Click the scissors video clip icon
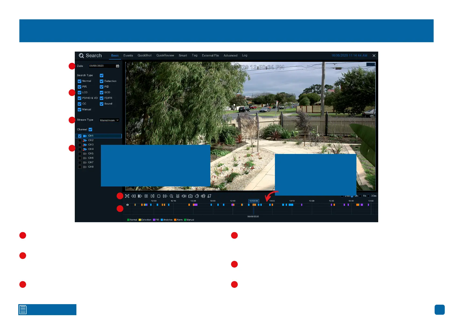 [x=178, y=196]
